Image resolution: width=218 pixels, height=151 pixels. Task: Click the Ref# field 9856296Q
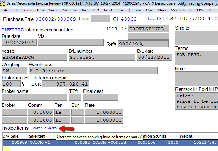tap(143, 44)
